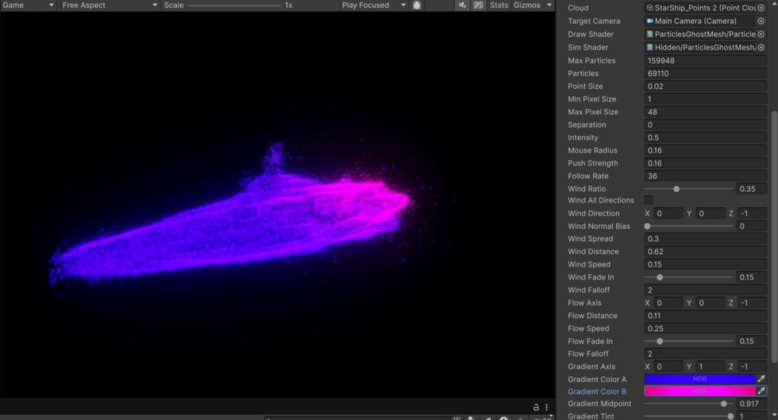Toggle the keyboard shortcuts icon in Game view

pyautogui.click(x=478, y=5)
